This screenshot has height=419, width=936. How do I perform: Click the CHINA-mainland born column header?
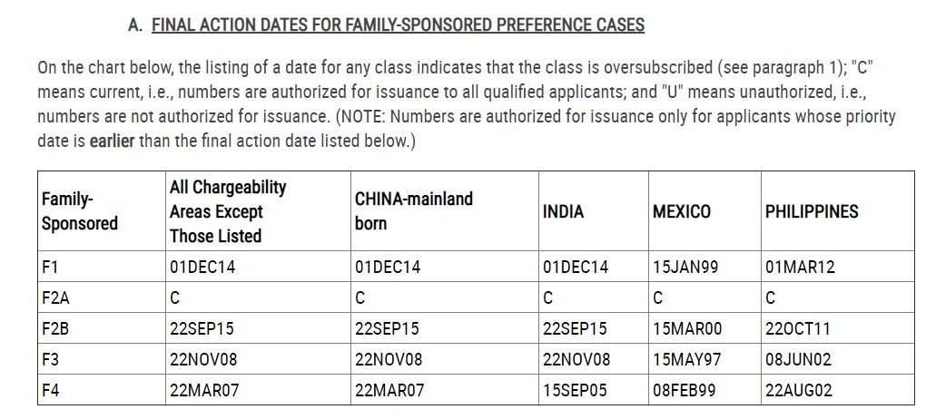tap(414, 211)
